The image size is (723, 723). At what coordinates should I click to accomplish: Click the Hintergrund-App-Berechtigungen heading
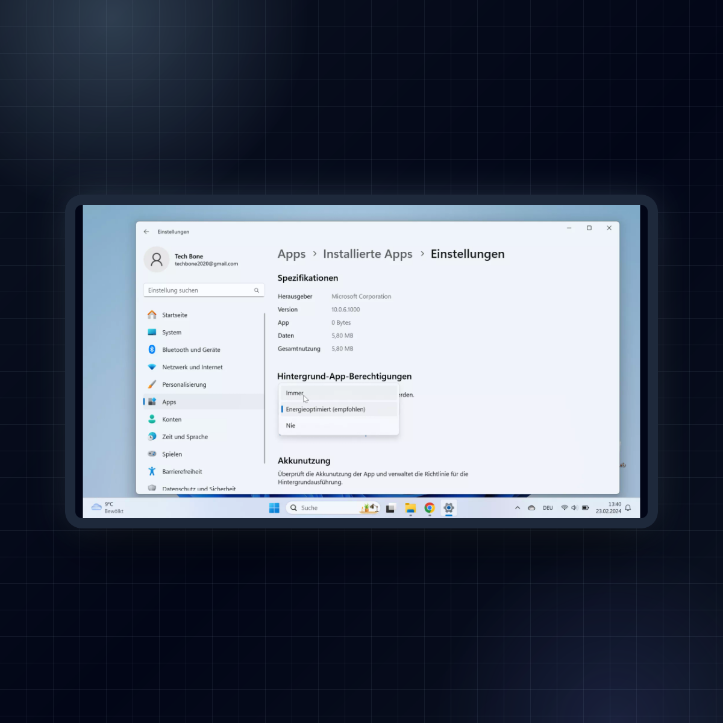[x=345, y=377]
